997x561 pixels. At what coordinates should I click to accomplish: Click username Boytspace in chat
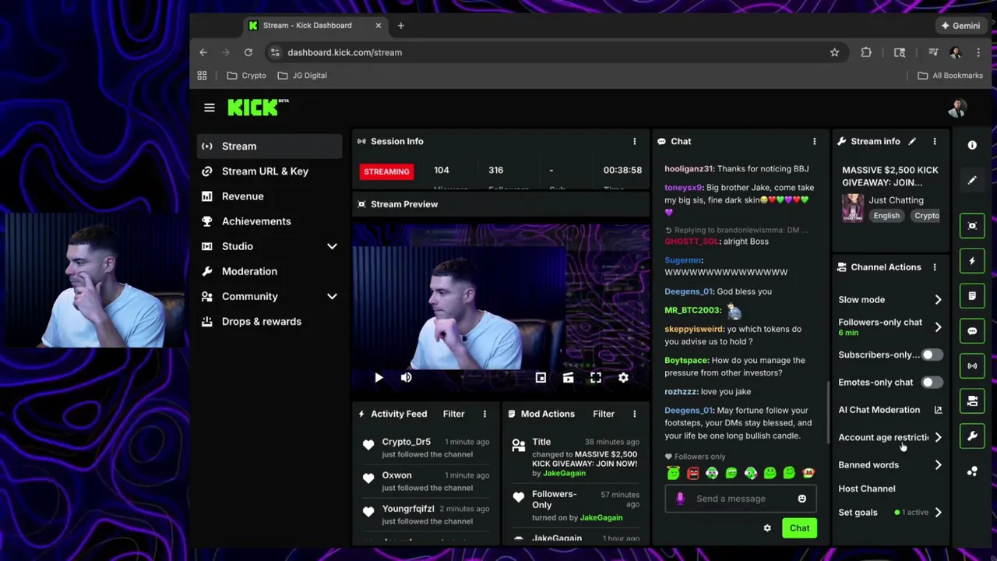tap(686, 360)
